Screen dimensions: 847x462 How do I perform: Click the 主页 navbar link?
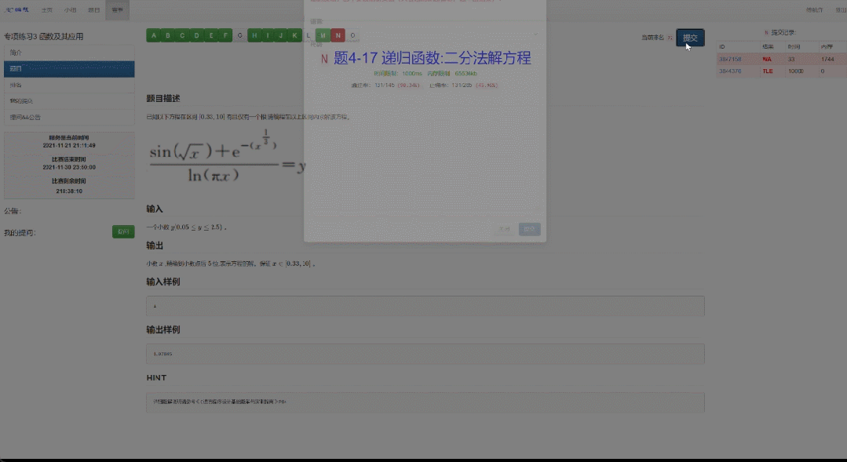(x=47, y=10)
